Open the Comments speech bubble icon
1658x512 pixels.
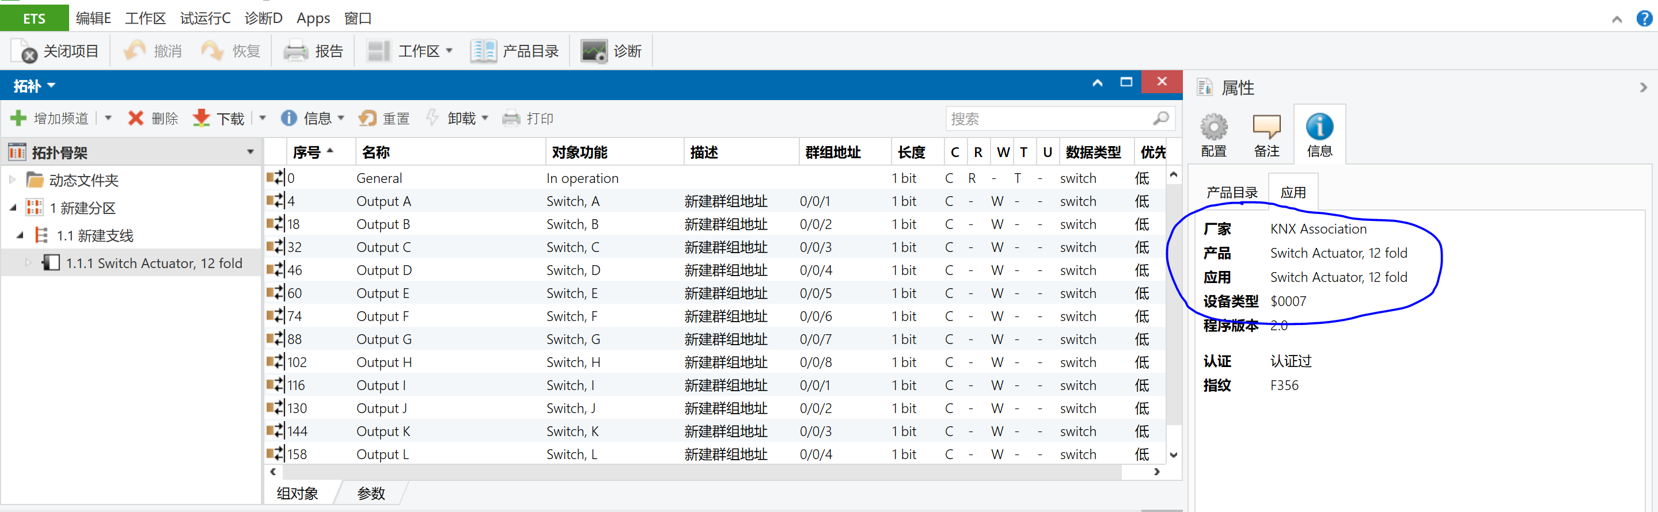[x=1266, y=127]
